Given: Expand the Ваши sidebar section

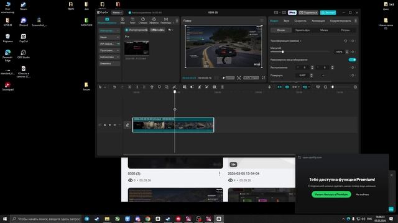Looking at the screenshot, I should coord(109,37).
